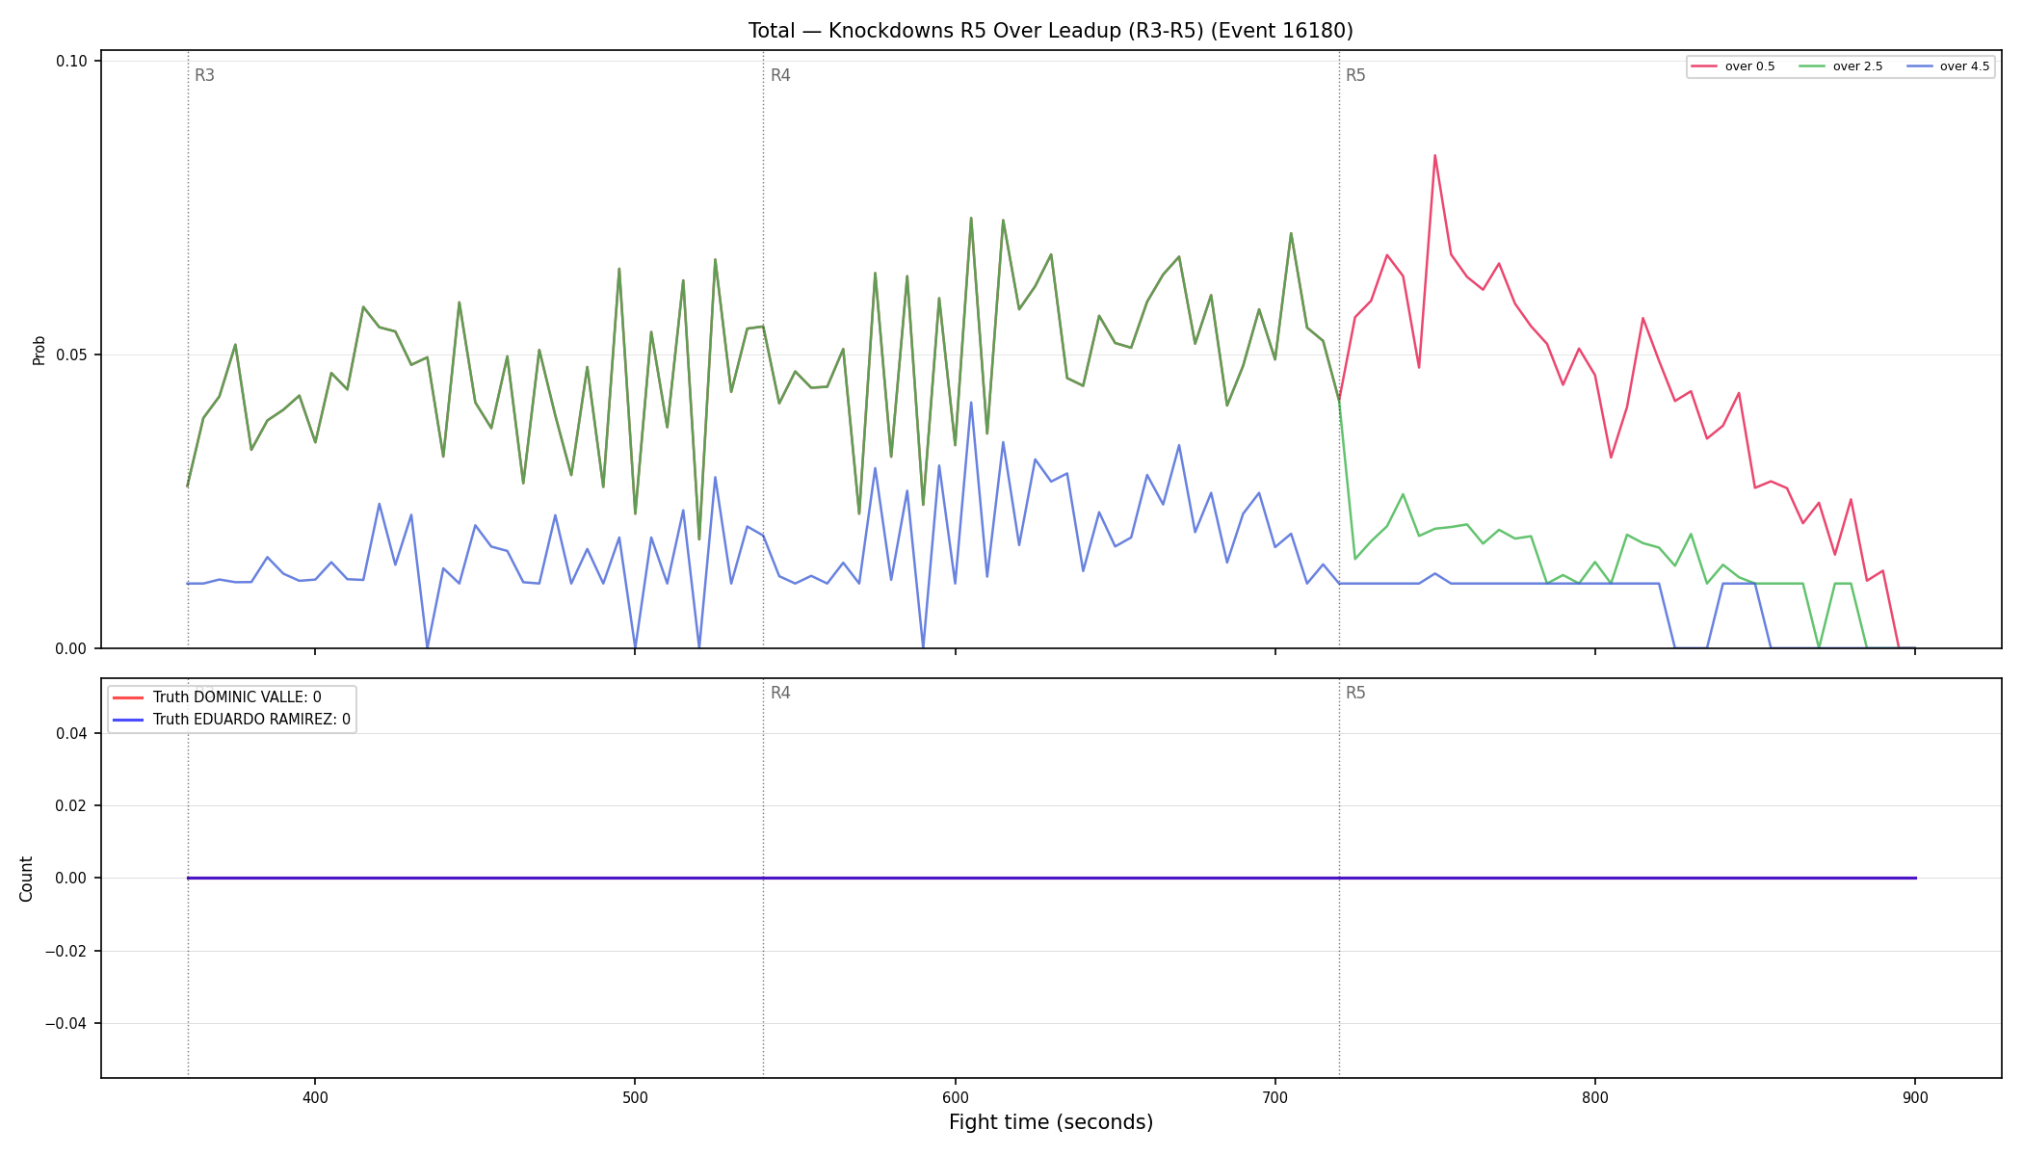
Task: Click the R3 round label in top chart
Action: pos(204,75)
